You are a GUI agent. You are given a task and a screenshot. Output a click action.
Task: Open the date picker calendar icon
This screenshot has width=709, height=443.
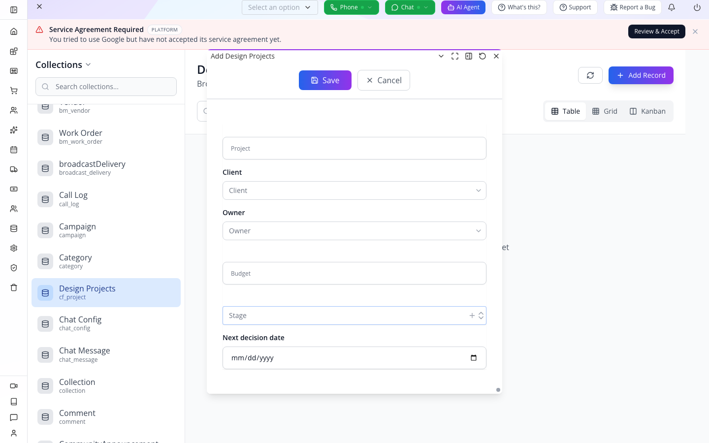[474, 358]
